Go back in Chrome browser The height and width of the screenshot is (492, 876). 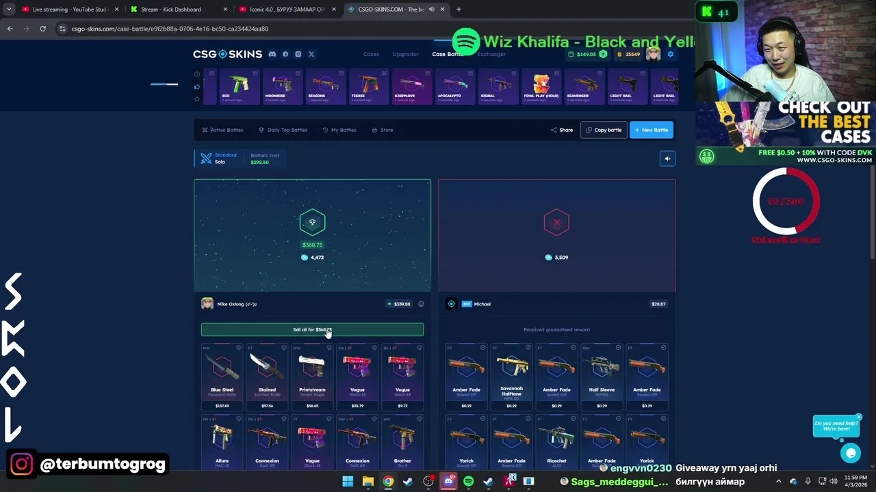[10, 29]
